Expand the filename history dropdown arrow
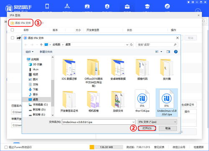Image resolution: width=209 pixels, height=151 pixels. pyautogui.click(x=133, y=122)
